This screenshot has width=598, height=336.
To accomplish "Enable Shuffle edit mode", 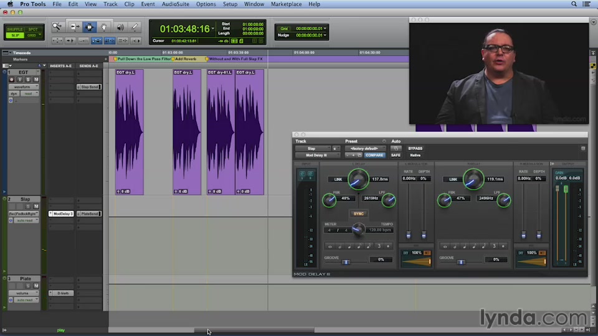I will pyautogui.click(x=15, y=29).
